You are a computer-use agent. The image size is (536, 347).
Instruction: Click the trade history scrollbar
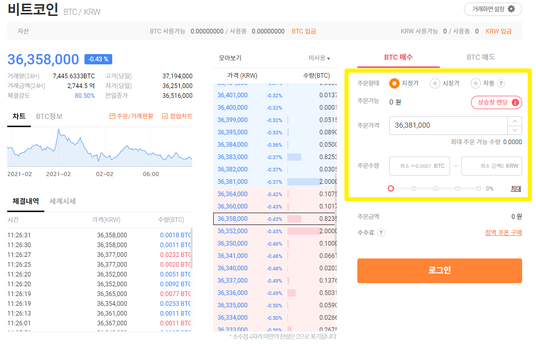(192, 249)
